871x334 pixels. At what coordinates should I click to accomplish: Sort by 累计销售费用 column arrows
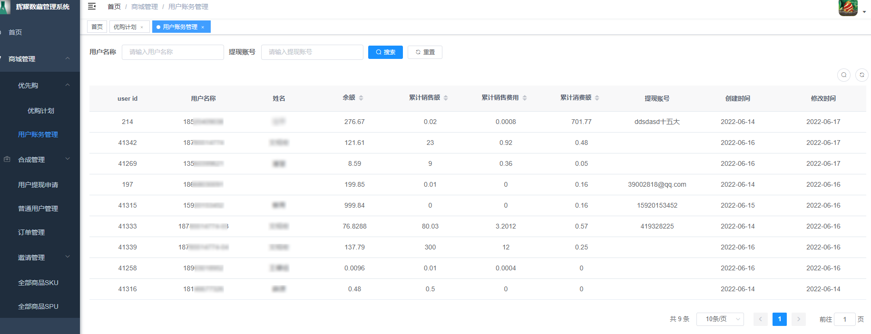pyautogui.click(x=525, y=98)
